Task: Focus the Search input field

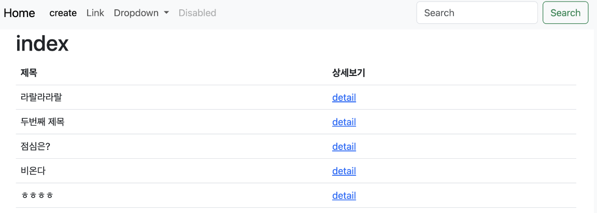Action: [x=477, y=13]
